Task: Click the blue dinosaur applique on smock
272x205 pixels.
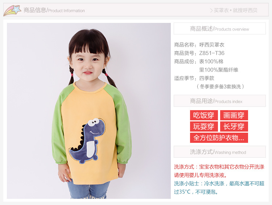Action: pos(88,141)
